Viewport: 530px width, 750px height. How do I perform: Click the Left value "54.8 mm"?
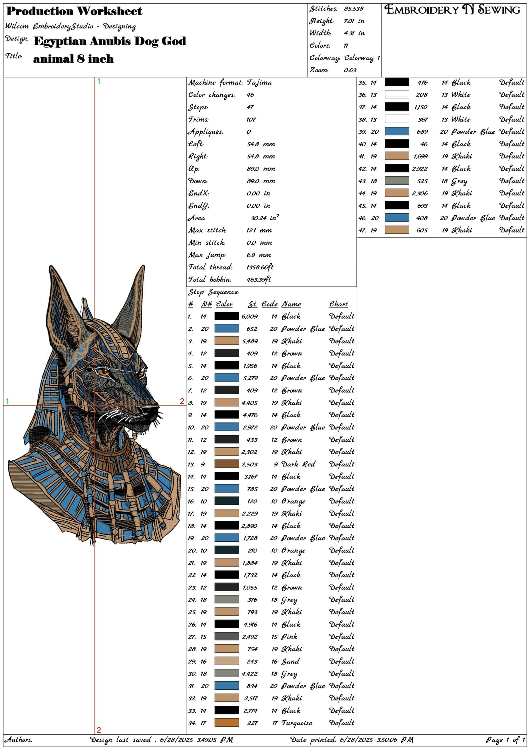[x=261, y=144]
